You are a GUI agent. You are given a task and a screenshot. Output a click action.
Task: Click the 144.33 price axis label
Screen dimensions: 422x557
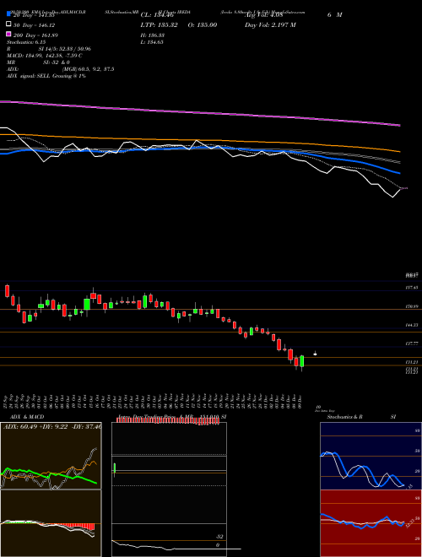pyautogui.click(x=413, y=325)
